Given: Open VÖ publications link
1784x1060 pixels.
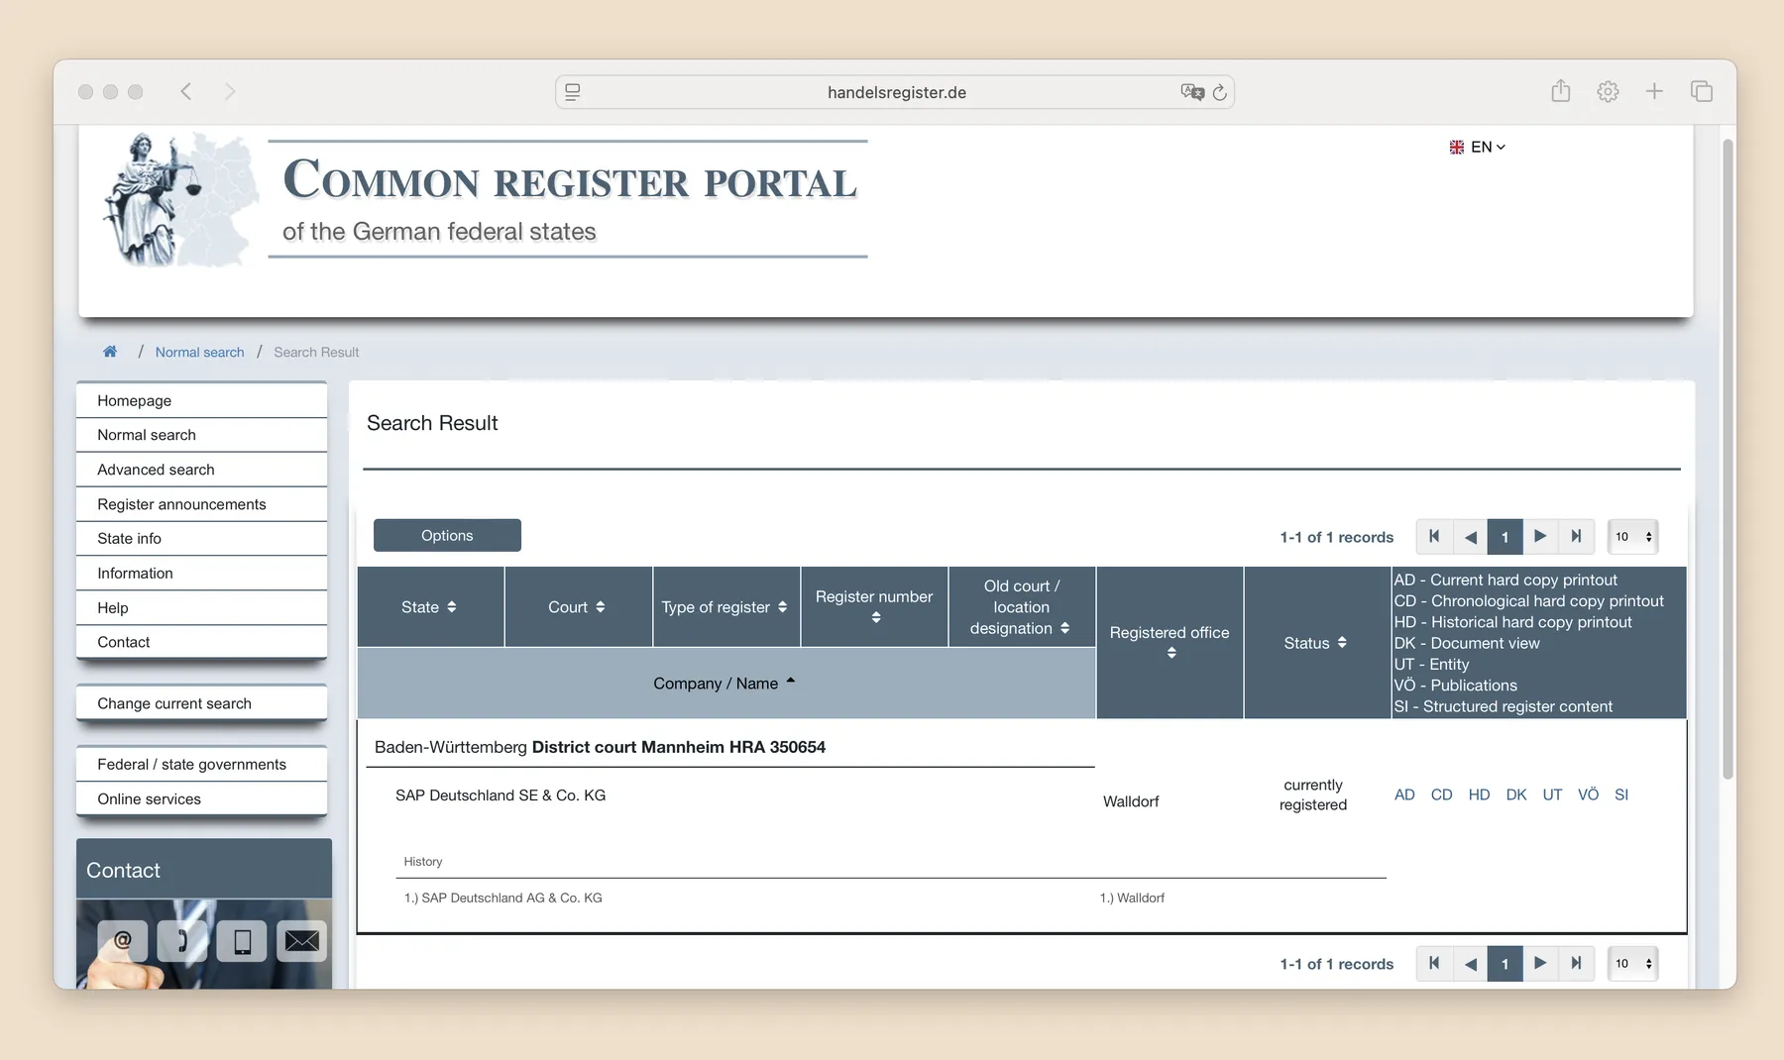Looking at the screenshot, I should pyautogui.click(x=1588, y=795).
